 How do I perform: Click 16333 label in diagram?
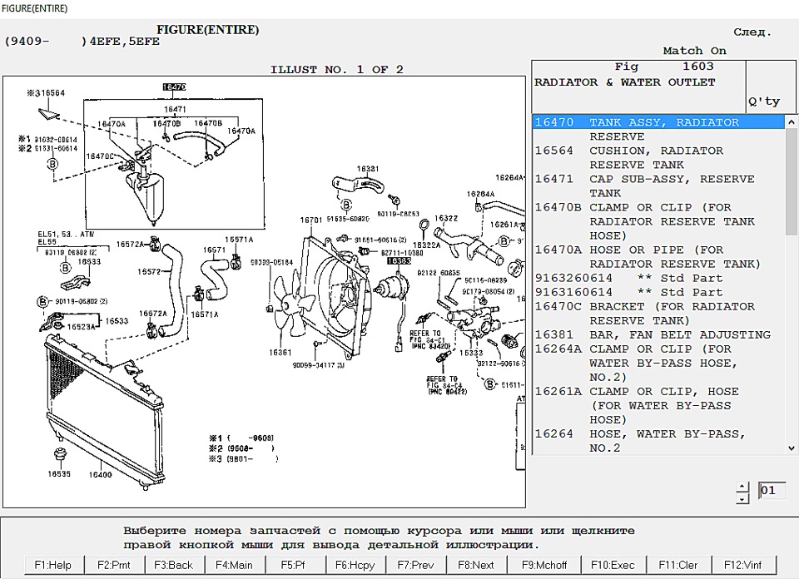pos(471,353)
